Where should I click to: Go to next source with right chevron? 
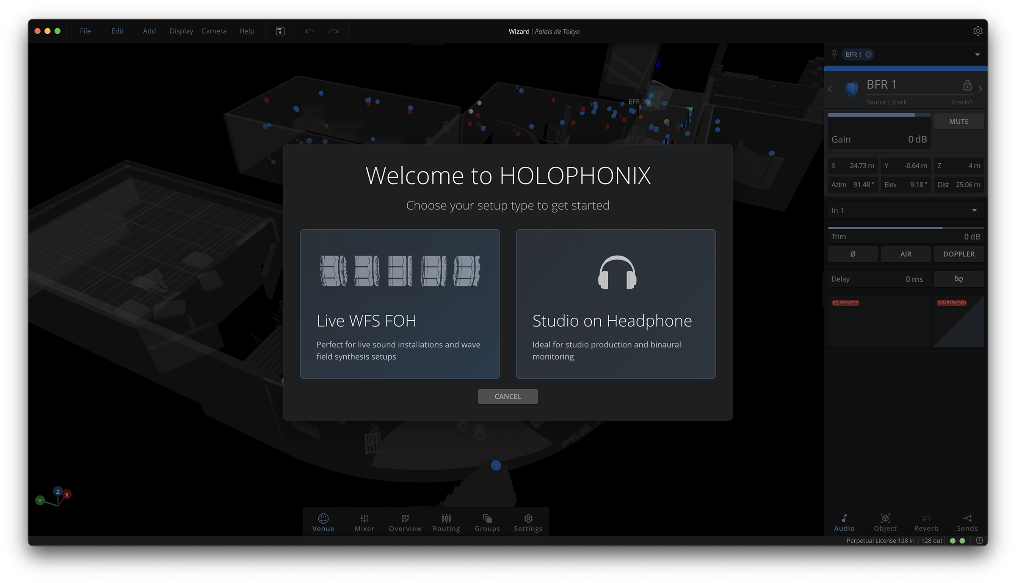980,89
